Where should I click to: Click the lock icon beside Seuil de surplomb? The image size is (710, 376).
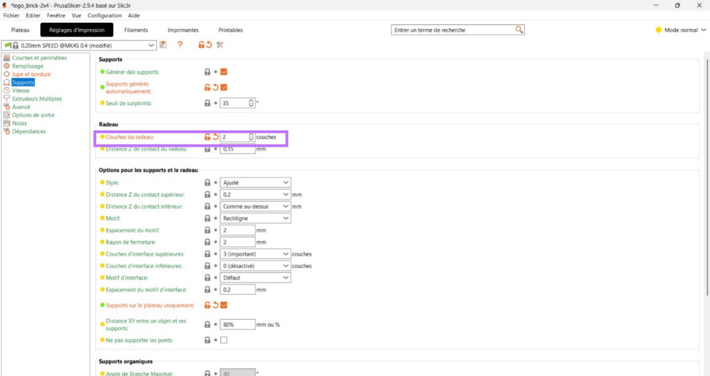(207, 103)
